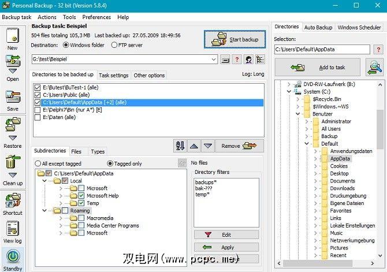Click the AppData folder icon in drive tree
Viewport: 387px width, 272px height.
click(x=325, y=158)
